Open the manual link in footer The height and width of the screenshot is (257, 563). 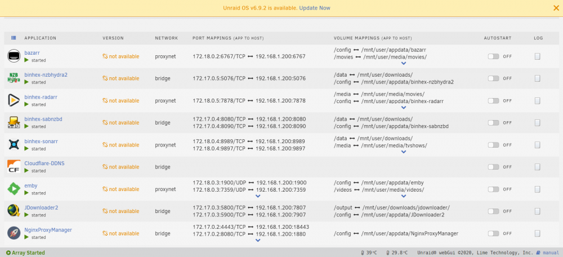(551, 252)
